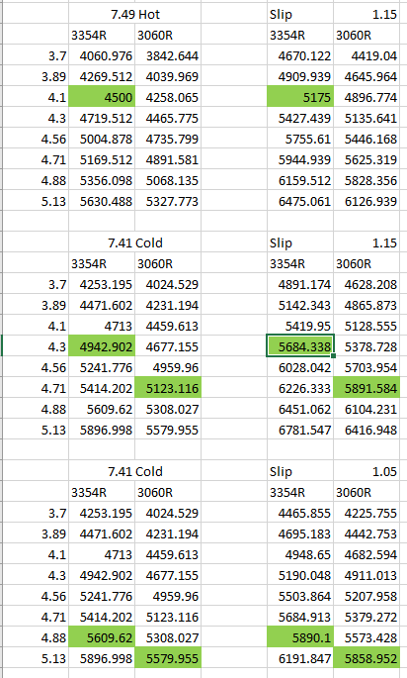Select the highlighted cell 4942.902

coord(102,346)
